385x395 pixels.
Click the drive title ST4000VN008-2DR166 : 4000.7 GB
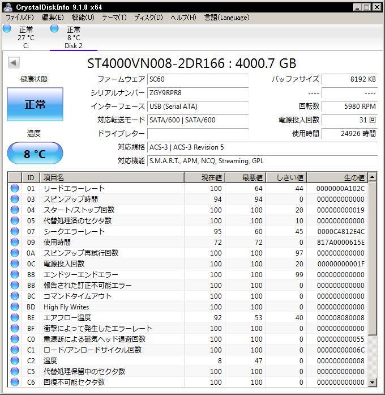[192, 63]
